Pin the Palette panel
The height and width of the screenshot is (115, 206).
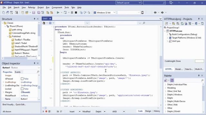coord(199,75)
